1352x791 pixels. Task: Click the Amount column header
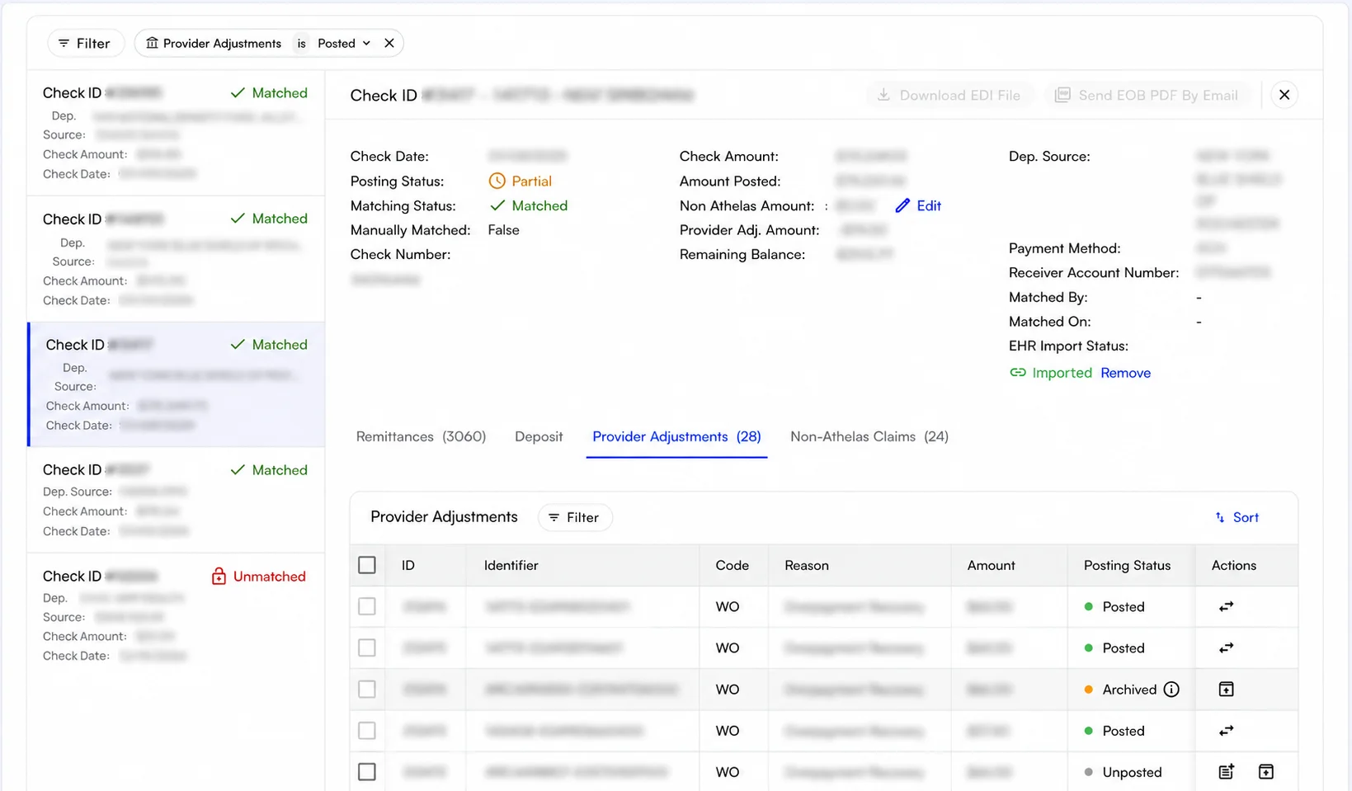coord(991,565)
